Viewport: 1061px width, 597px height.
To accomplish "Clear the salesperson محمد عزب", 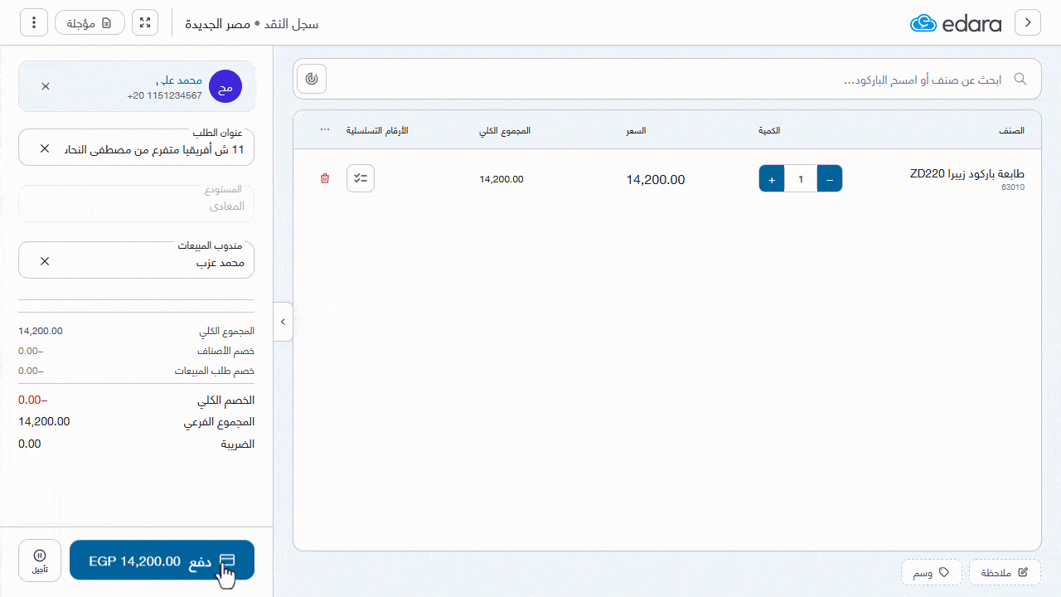I will pos(45,261).
